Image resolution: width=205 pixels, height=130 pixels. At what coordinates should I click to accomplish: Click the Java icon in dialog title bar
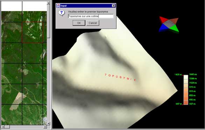pyautogui.click(x=58, y=6)
